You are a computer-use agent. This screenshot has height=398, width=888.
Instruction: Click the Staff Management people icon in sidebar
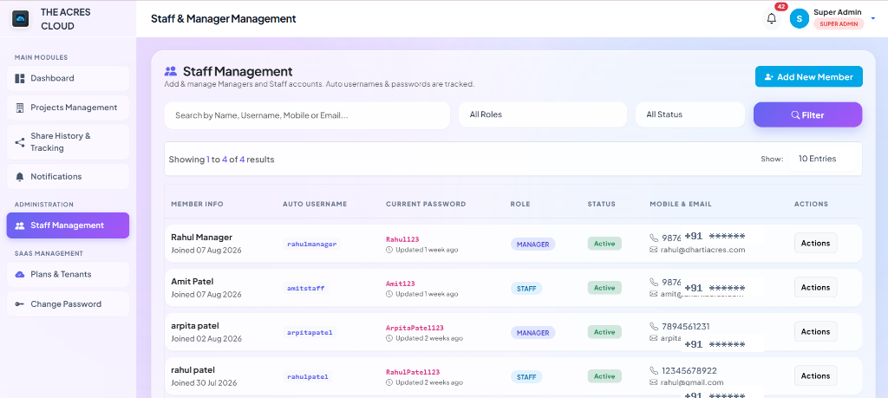20,225
